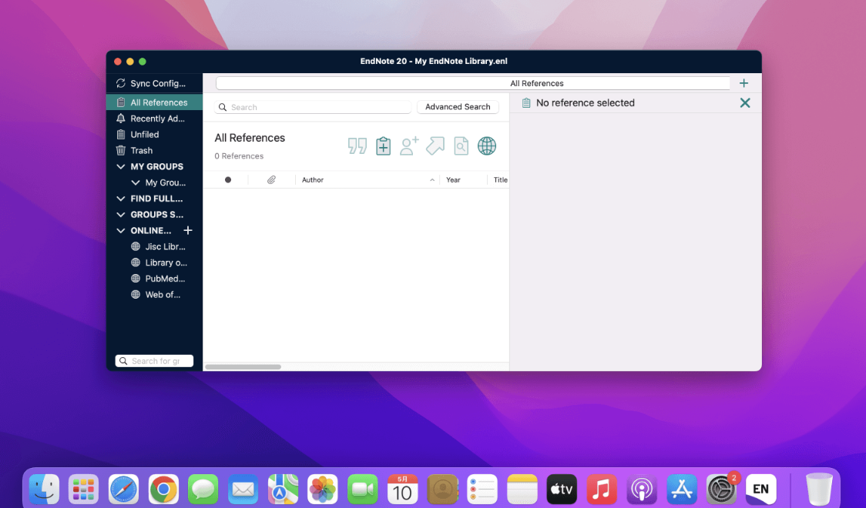Sort by the read status dot column
The image size is (866, 508).
[228, 180]
